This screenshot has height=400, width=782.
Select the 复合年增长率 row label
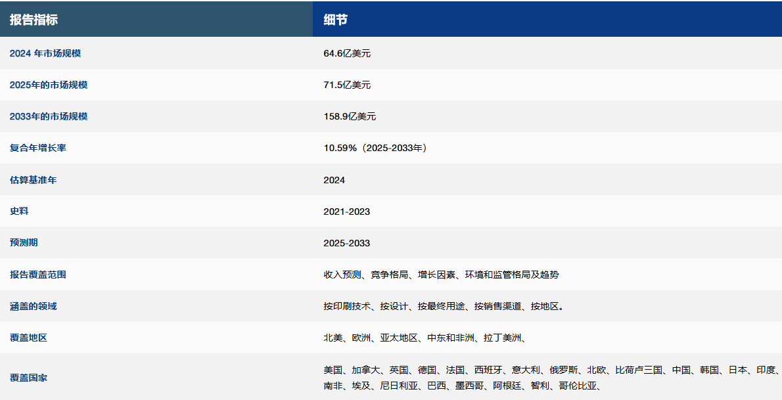(x=38, y=148)
